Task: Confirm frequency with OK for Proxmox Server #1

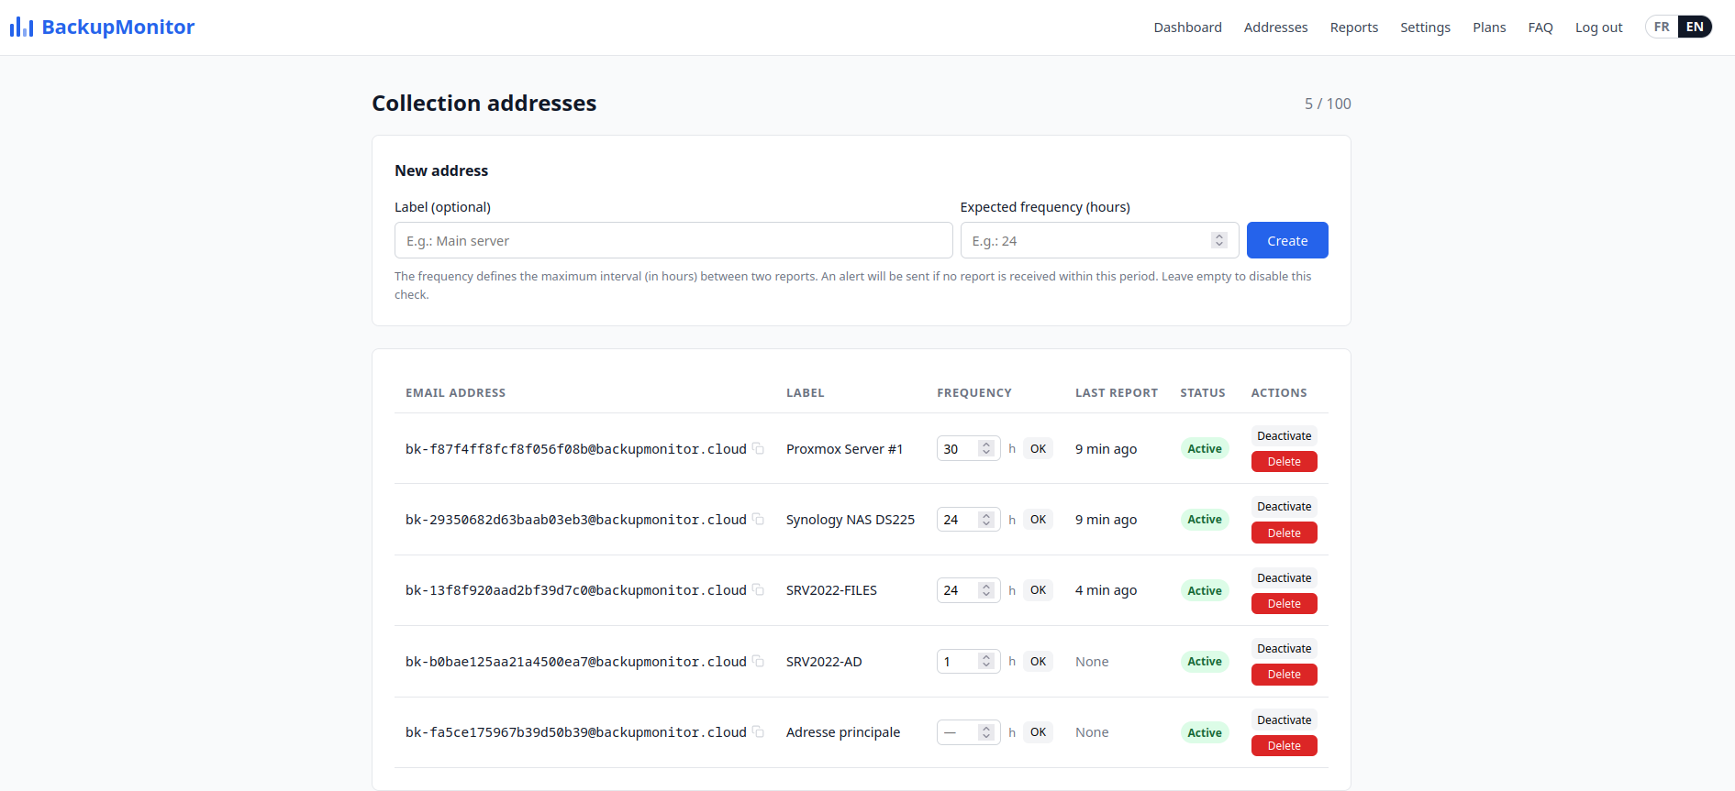Action: click(x=1038, y=448)
